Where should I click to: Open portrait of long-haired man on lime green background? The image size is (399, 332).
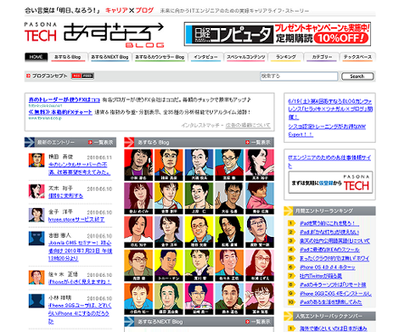[x=229, y=232]
